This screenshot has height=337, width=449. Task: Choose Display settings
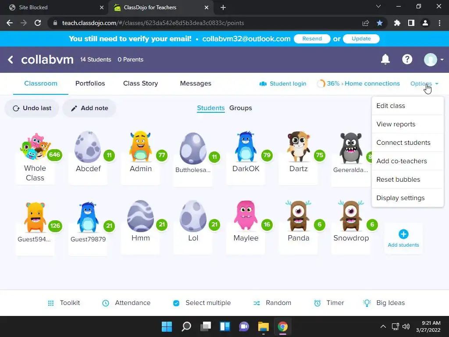pos(407,198)
